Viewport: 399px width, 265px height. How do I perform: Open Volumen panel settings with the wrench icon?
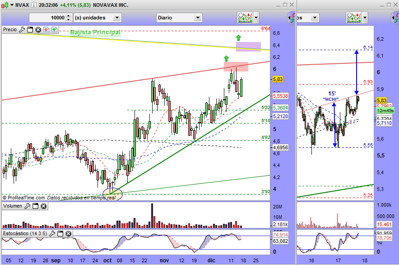(28, 206)
